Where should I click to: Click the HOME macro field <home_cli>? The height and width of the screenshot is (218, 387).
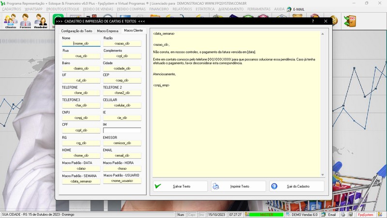pos(81,155)
